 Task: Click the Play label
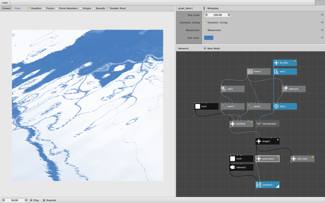[36, 200]
